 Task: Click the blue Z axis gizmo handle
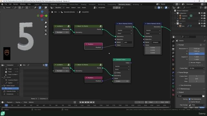[x=42, y=12]
